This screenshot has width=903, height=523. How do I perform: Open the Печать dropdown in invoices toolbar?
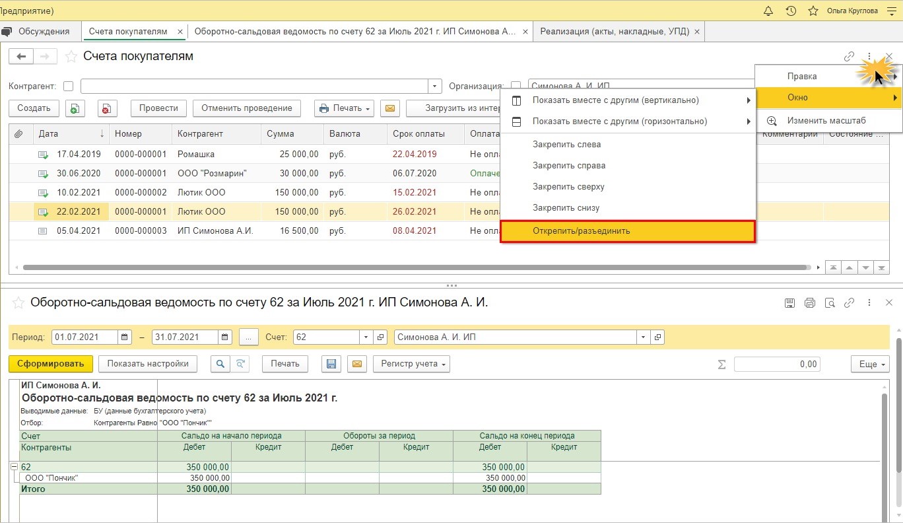[344, 108]
